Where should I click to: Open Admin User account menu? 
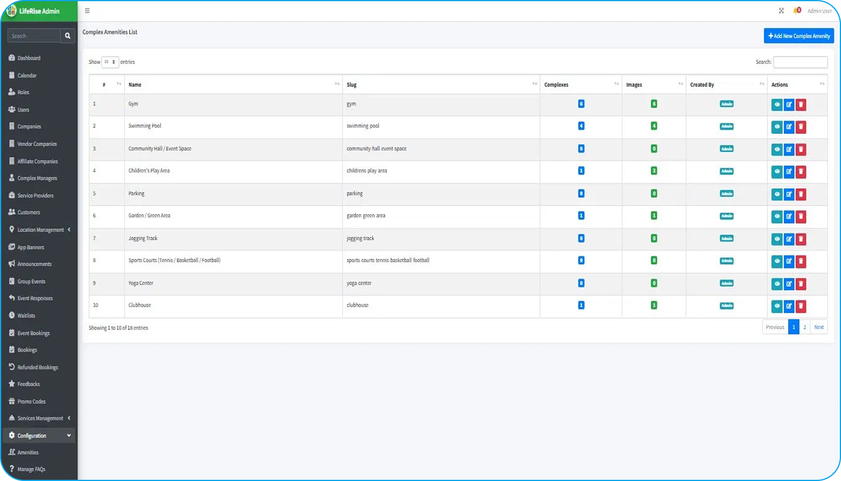click(820, 11)
